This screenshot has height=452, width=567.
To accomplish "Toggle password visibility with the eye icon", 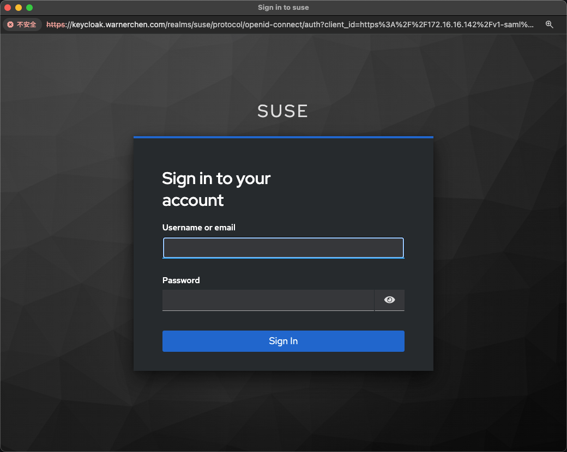I will (389, 300).
